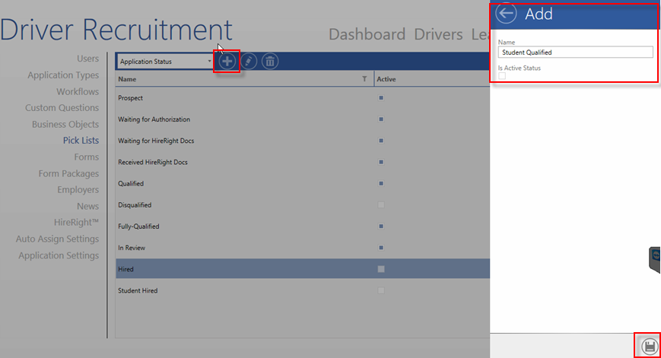Select the In Review row
This screenshot has width=661, height=358.
tap(303, 248)
